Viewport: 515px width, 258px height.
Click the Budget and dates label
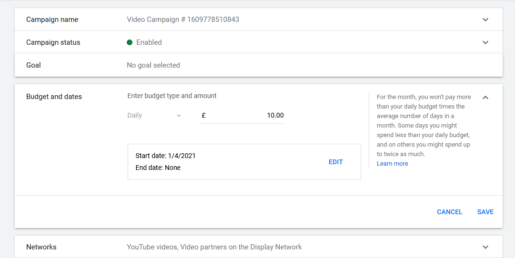[54, 97]
